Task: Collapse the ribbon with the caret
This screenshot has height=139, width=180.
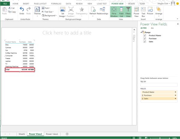Action: 177,19
